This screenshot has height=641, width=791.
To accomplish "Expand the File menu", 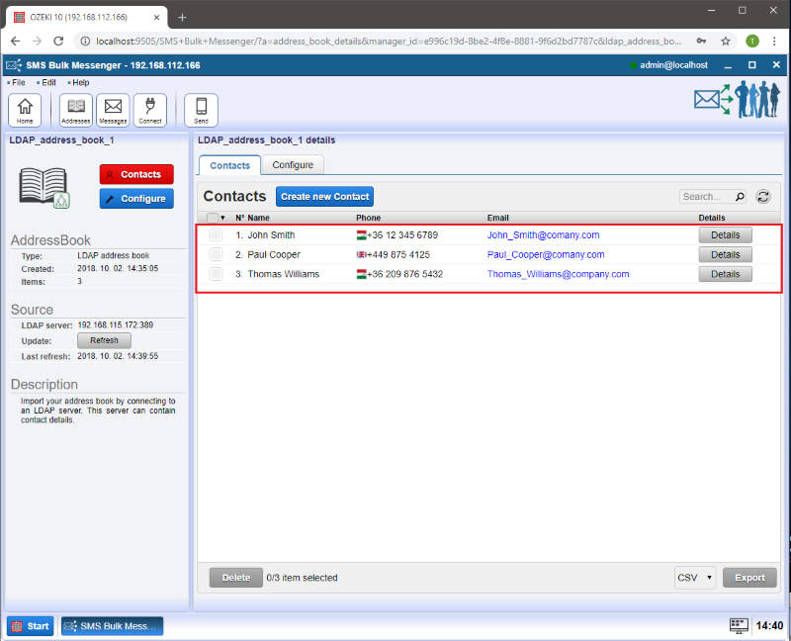I will click(16, 82).
